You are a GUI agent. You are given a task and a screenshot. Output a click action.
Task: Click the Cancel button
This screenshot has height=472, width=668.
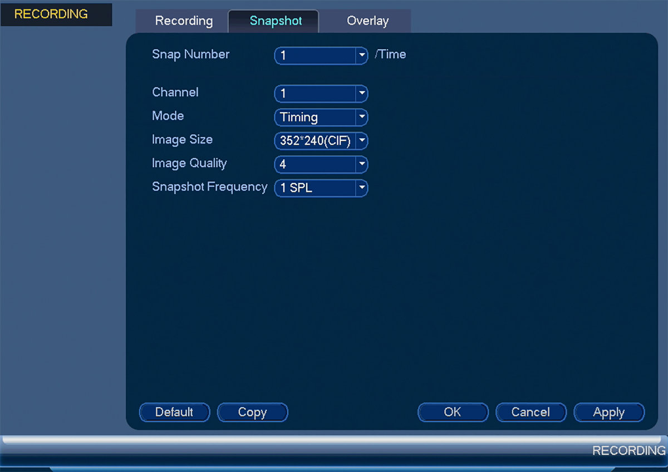[x=531, y=412]
